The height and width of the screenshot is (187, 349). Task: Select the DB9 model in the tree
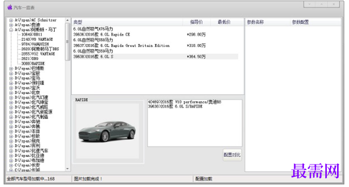[x=30, y=59]
